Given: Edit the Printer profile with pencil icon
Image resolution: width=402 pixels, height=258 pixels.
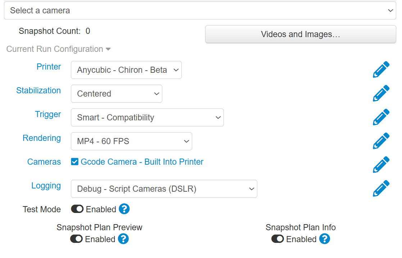Looking at the screenshot, I should (x=381, y=70).
